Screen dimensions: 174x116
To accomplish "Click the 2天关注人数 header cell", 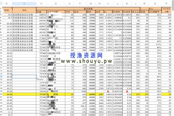I will [x=166, y=10].
